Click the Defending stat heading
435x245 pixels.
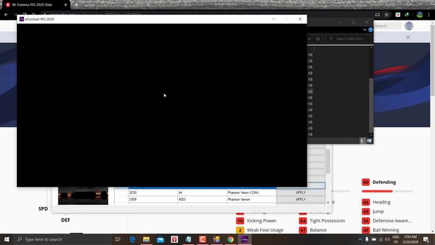coord(384,182)
